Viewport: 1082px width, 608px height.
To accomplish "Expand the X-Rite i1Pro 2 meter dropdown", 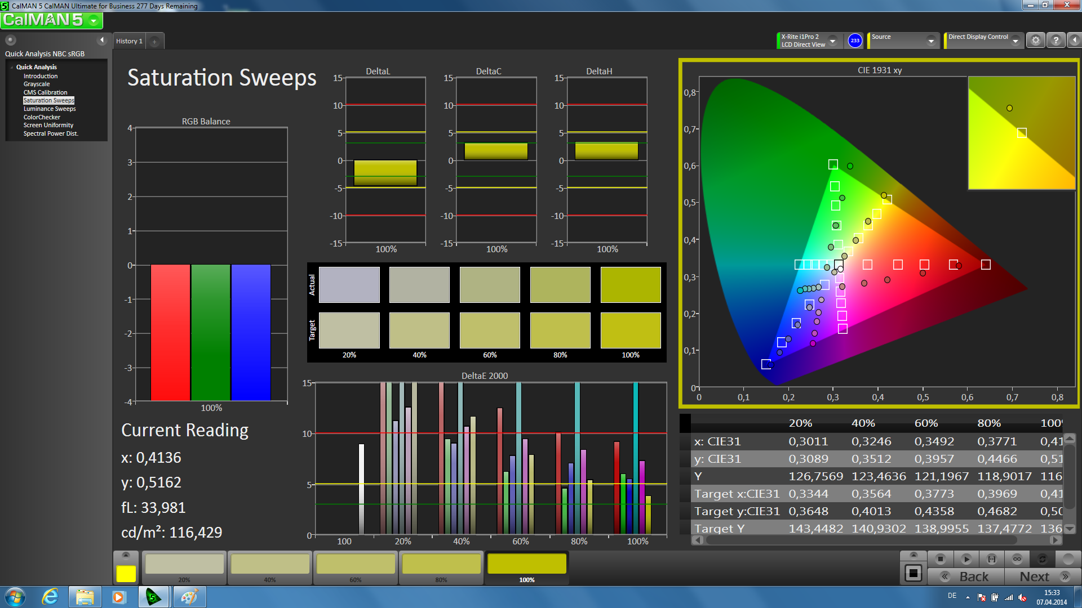I will tap(832, 41).
